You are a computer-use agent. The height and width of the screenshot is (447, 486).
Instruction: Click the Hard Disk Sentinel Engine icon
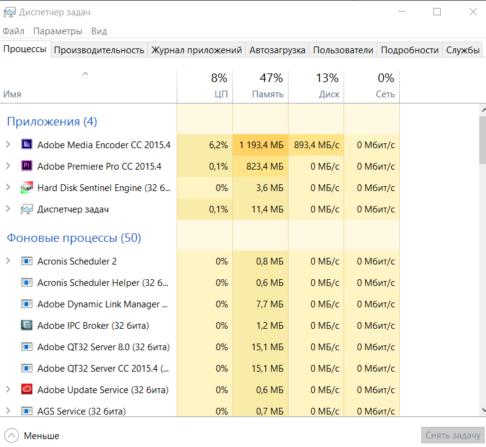click(27, 187)
